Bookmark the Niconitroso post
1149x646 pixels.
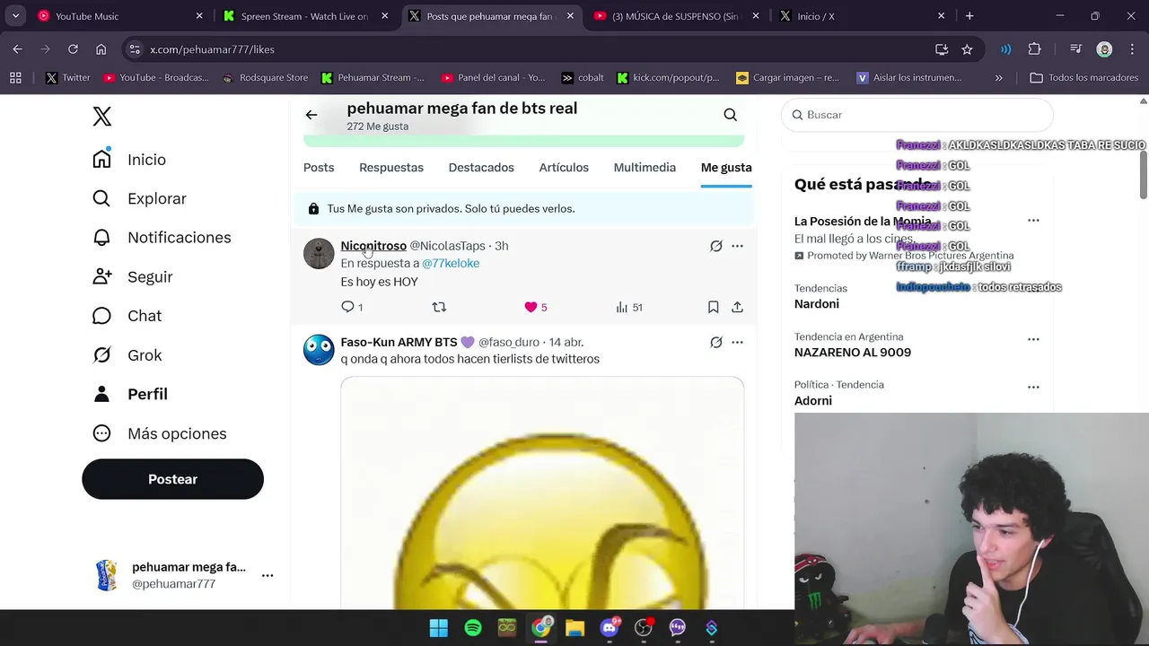pyautogui.click(x=713, y=307)
